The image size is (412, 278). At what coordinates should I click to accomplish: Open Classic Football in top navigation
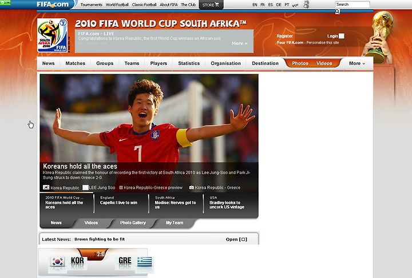[144, 5]
